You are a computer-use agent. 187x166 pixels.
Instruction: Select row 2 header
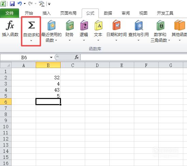(x=6, y=78)
